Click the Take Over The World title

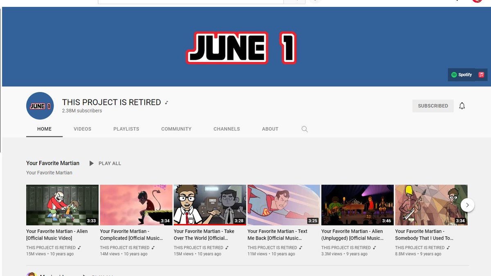204,235
